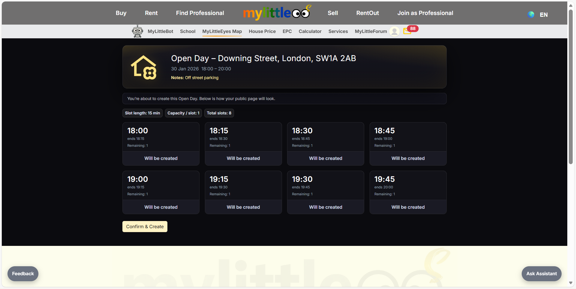The height and width of the screenshot is (289, 576).
Task: Open the user profile avatar icon
Action: click(x=394, y=31)
